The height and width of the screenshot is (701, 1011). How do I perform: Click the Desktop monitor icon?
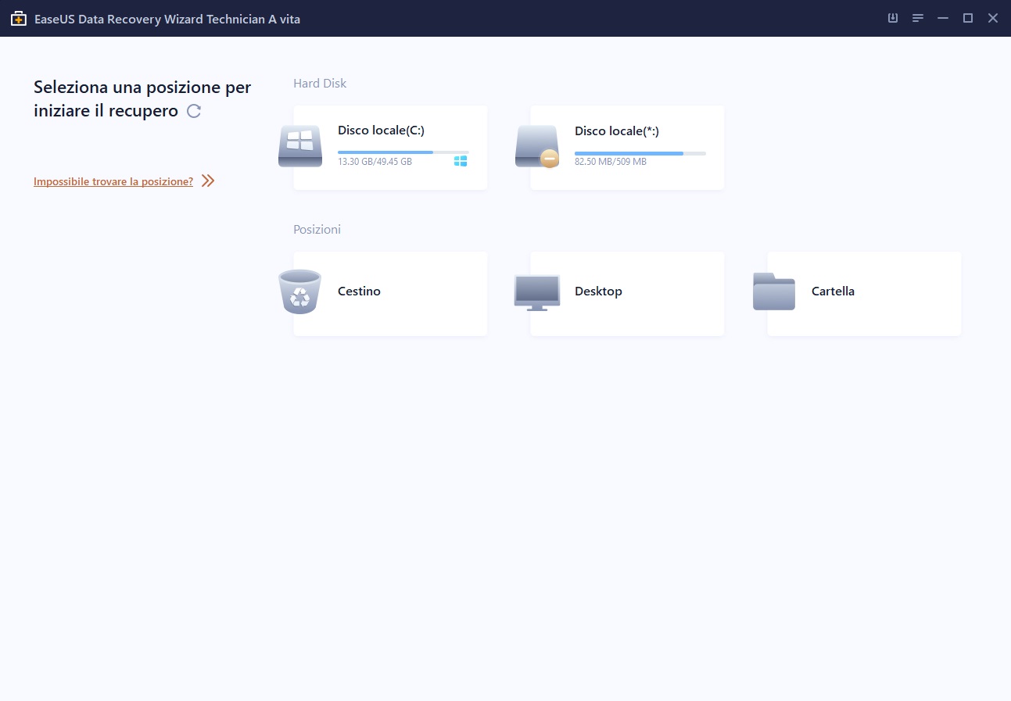coord(537,293)
